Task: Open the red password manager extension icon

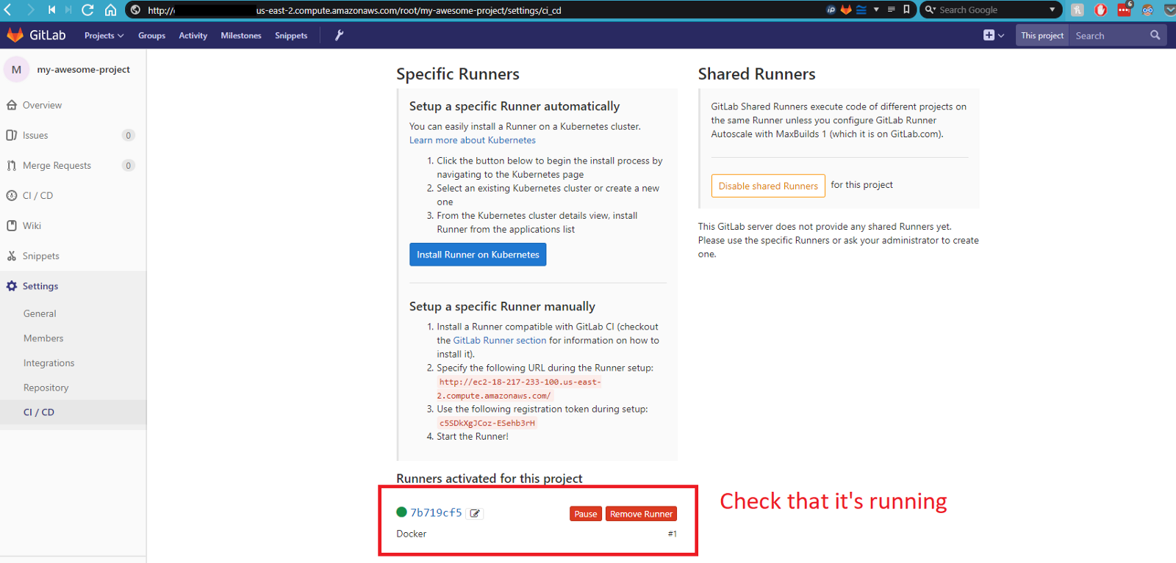Action: [1124, 10]
